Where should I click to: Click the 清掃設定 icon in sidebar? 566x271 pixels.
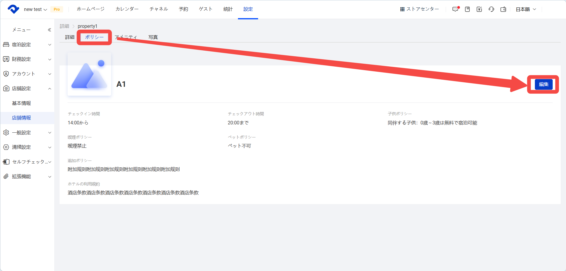(x=6, y=147)
